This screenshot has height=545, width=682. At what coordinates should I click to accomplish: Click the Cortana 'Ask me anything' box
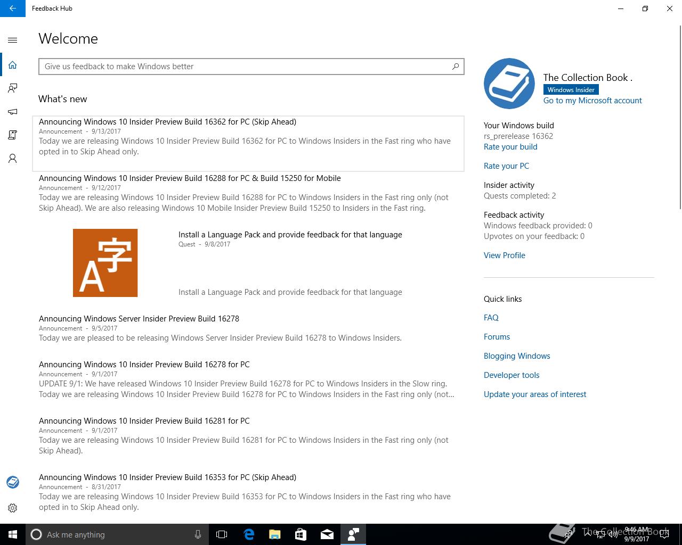coord(117,534)
